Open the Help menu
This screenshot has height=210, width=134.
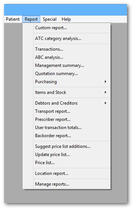[66, 19]
